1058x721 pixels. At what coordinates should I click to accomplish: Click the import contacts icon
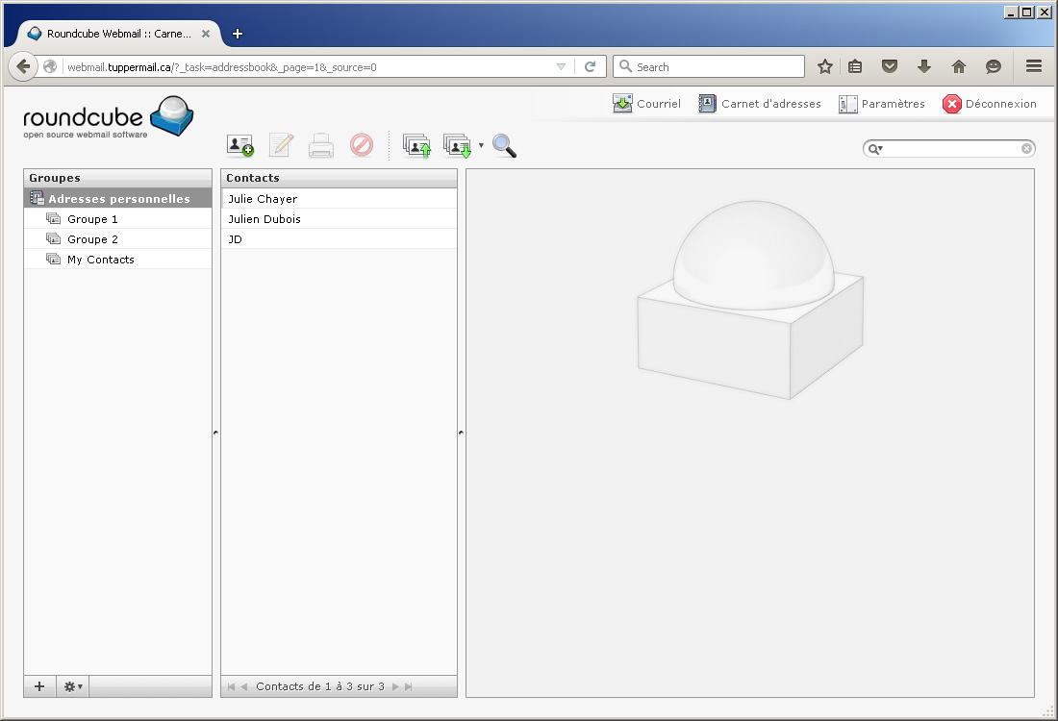[416, 145]
